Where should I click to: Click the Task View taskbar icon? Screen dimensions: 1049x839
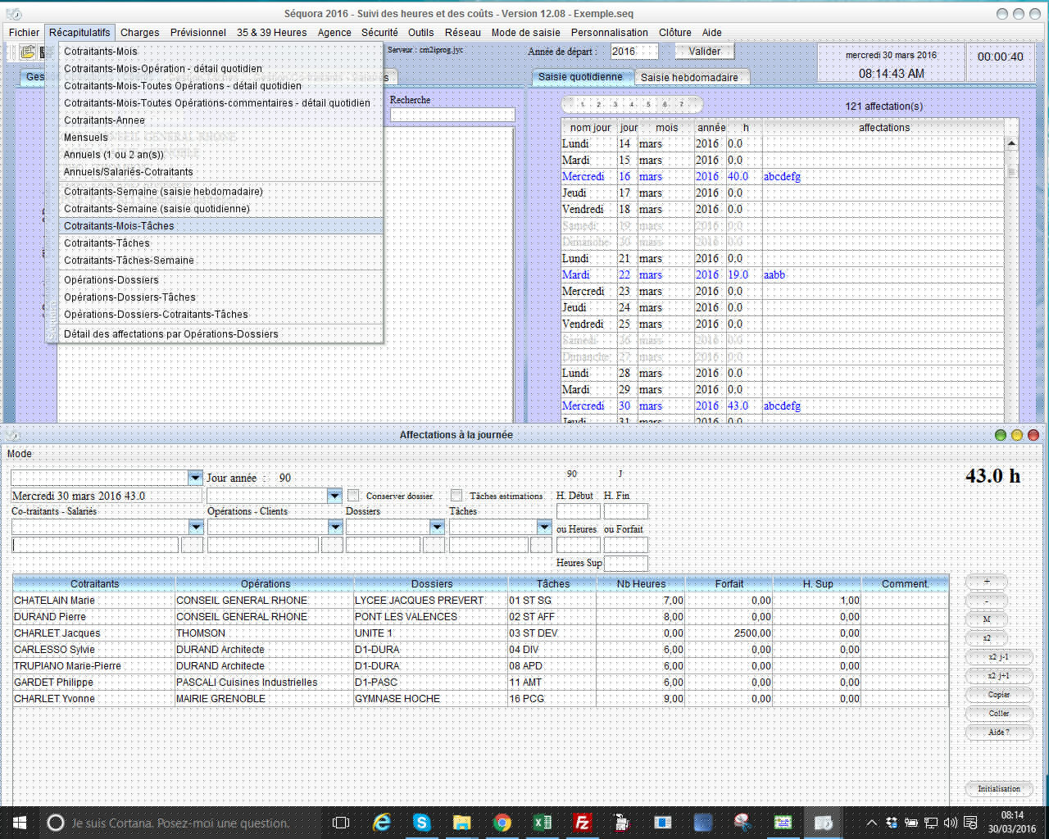point(342,823)
